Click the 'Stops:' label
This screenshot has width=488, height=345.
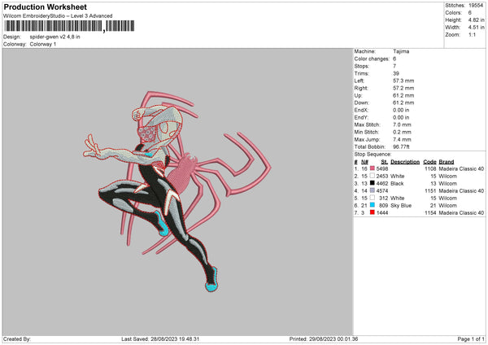[362, 66]
